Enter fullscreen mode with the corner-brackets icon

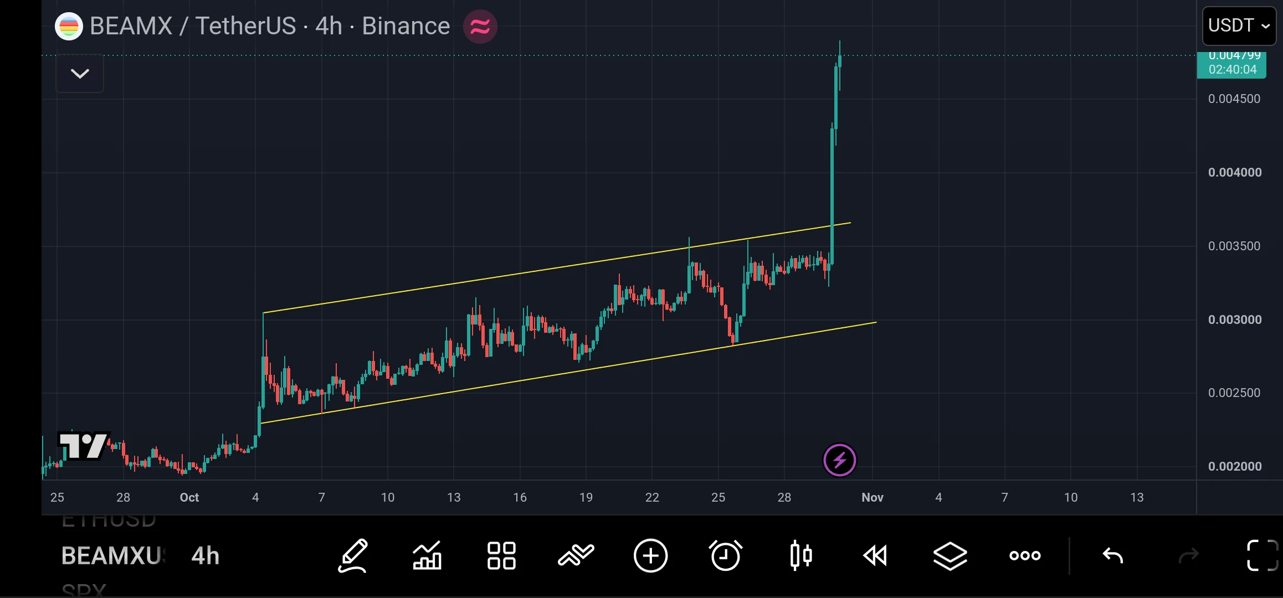[x=1263, y=555]
